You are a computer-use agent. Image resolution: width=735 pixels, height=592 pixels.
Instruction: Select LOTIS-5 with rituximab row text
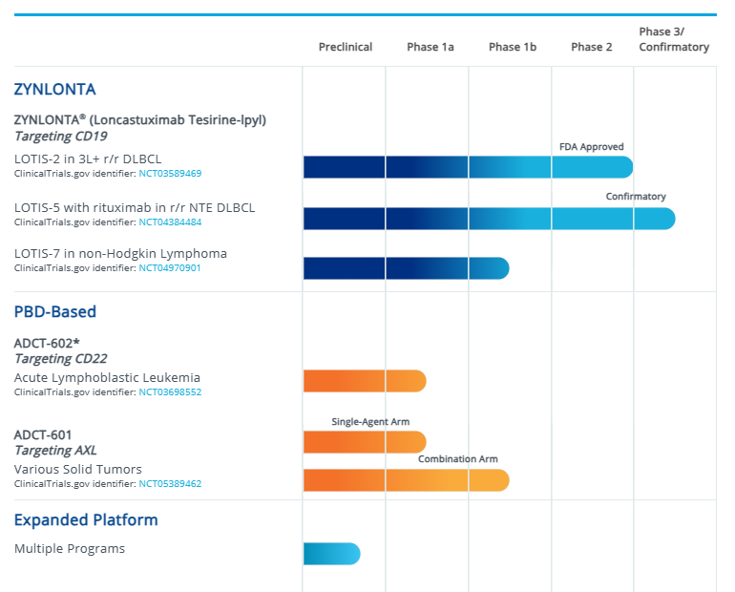pos(135,207)
